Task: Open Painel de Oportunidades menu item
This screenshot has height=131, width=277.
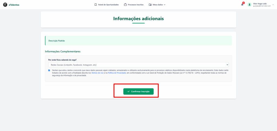Action: [108, 5]
